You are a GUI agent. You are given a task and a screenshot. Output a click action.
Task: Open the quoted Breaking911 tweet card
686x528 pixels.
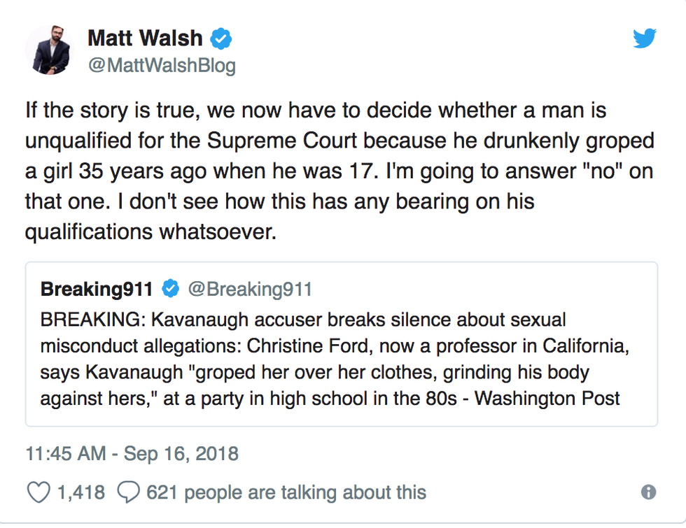342,344
